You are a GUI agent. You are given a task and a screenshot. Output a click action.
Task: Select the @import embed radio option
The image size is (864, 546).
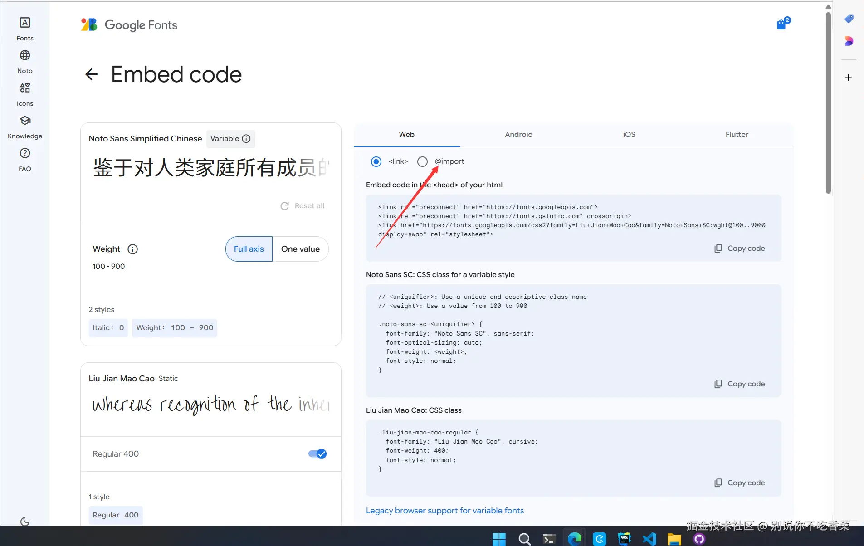422,161
